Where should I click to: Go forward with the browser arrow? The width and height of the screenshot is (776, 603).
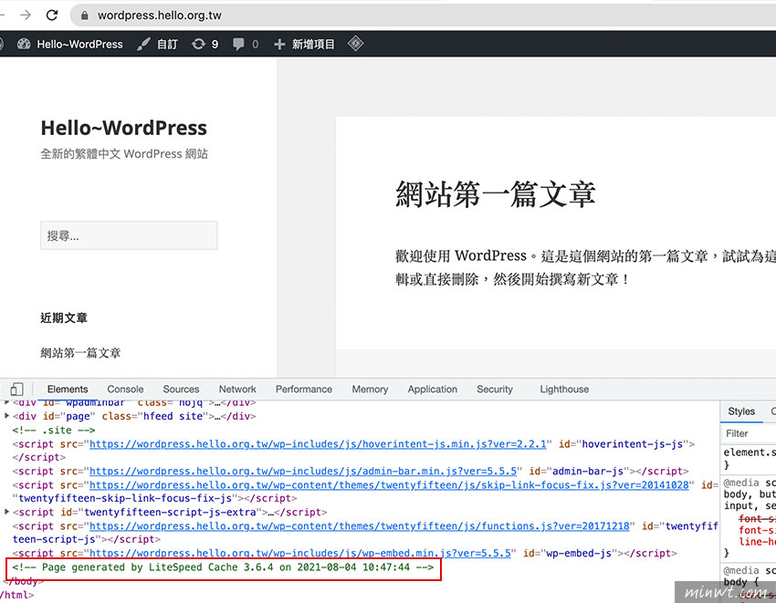tap(26, 16)
